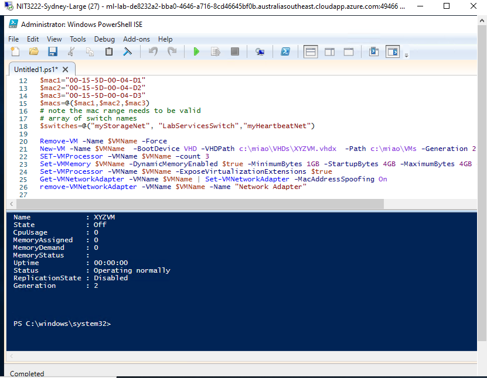Click the 'Completed' status bar text
Screen dimensions: 487x378
point(27,374)
